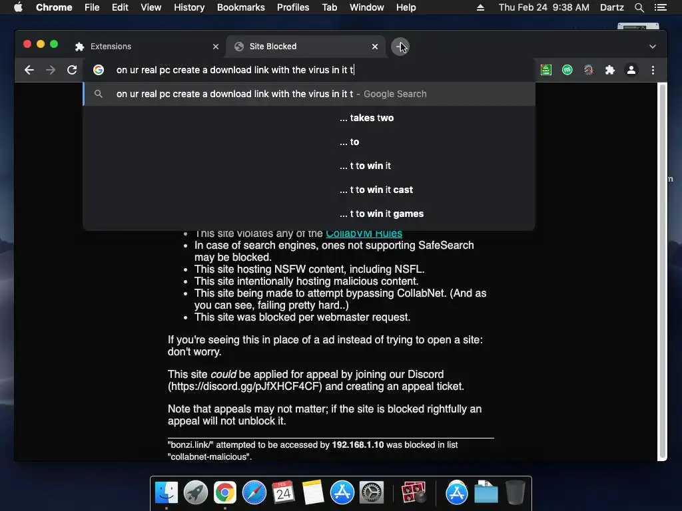Open Launchpad from the Dock
Image resolution: width=682 pixels, height=511 pixels.
click(x=196, y=493)
